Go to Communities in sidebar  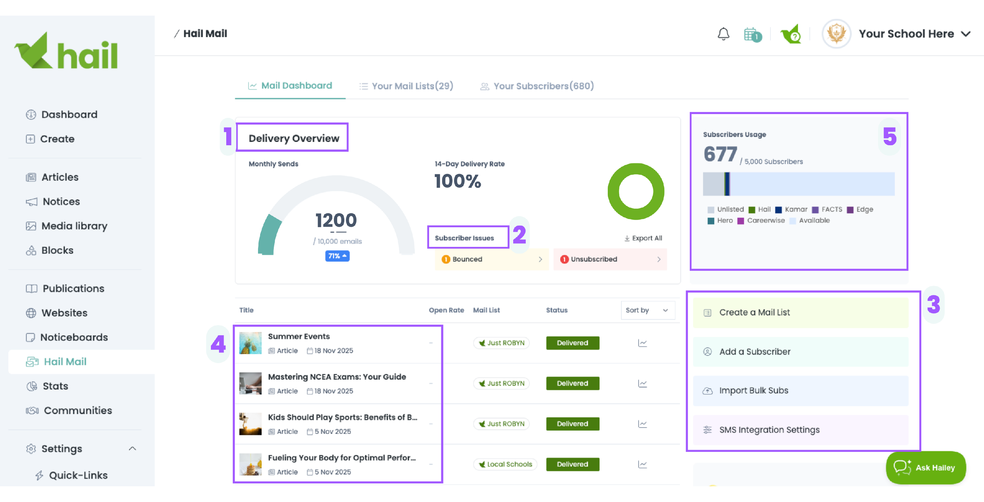[77, 411]
